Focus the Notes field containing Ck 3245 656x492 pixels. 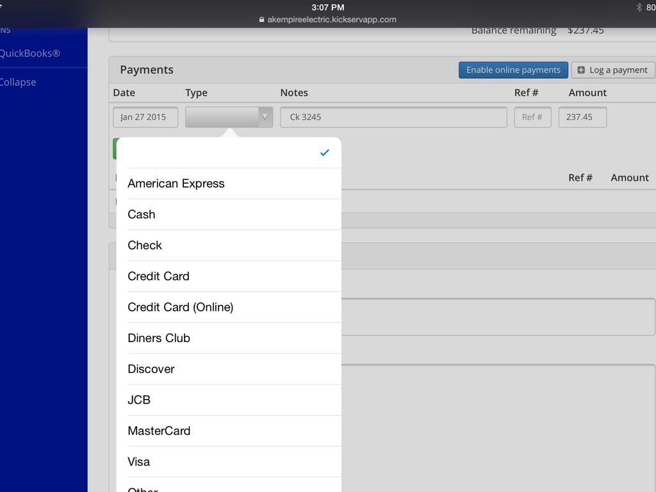pos(393,117)
